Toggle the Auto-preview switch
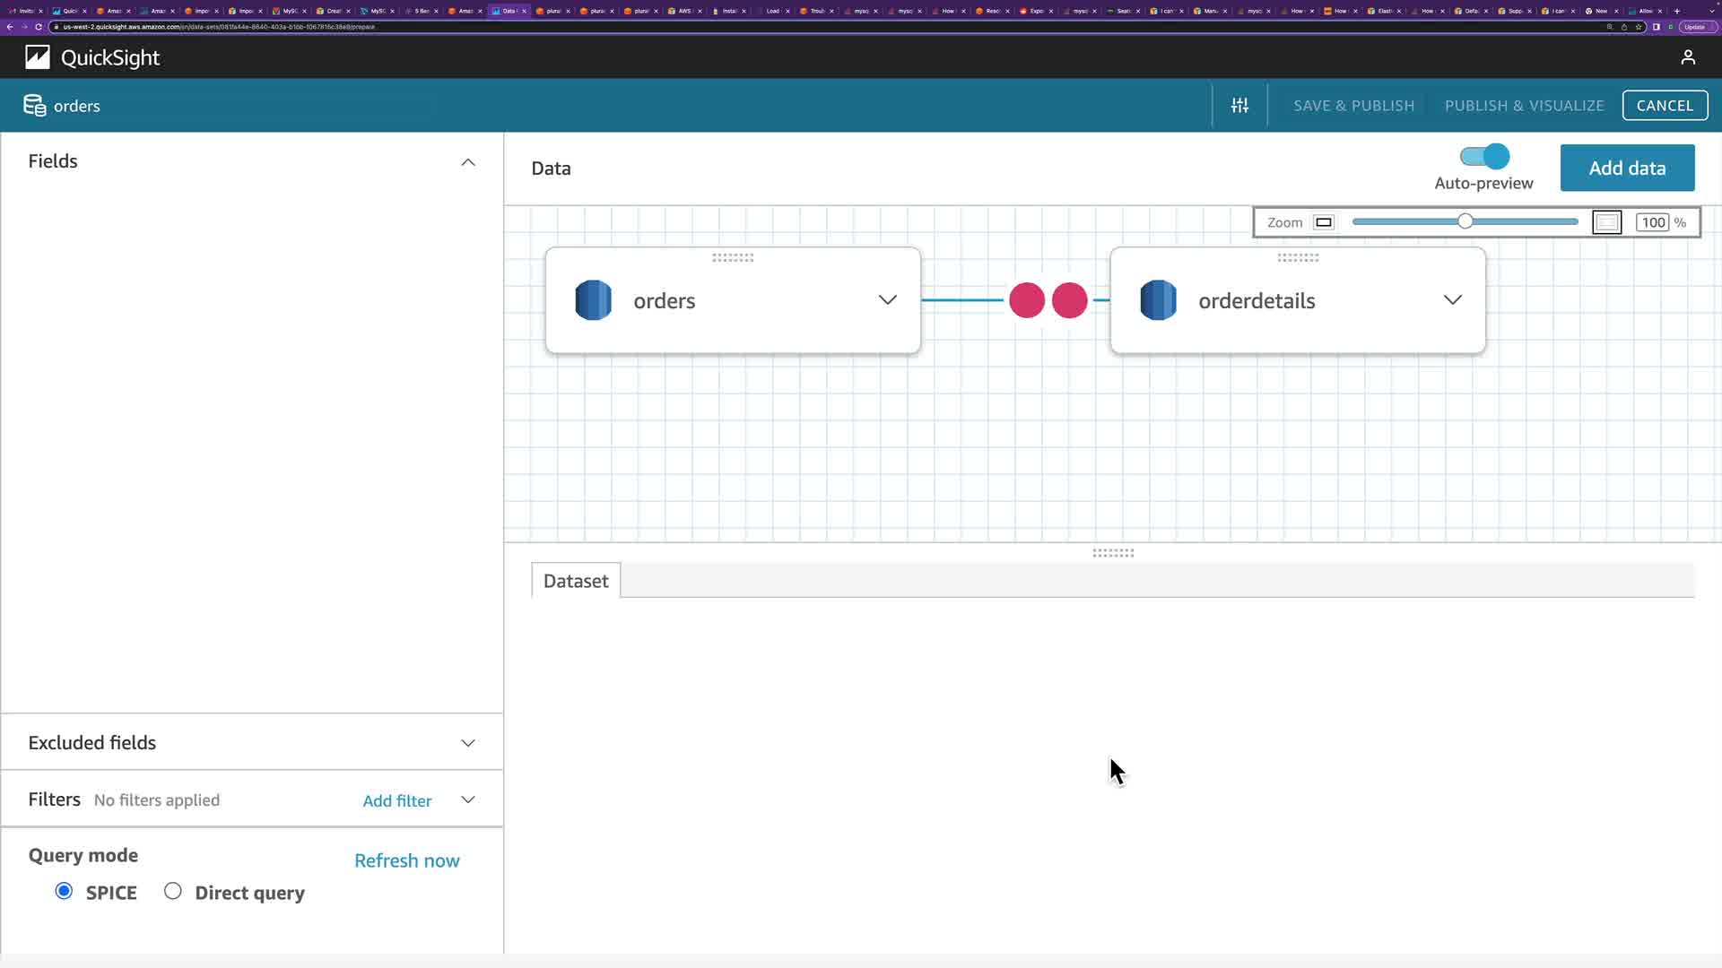Viewport: 1722px width, 968px height. 1484,157
